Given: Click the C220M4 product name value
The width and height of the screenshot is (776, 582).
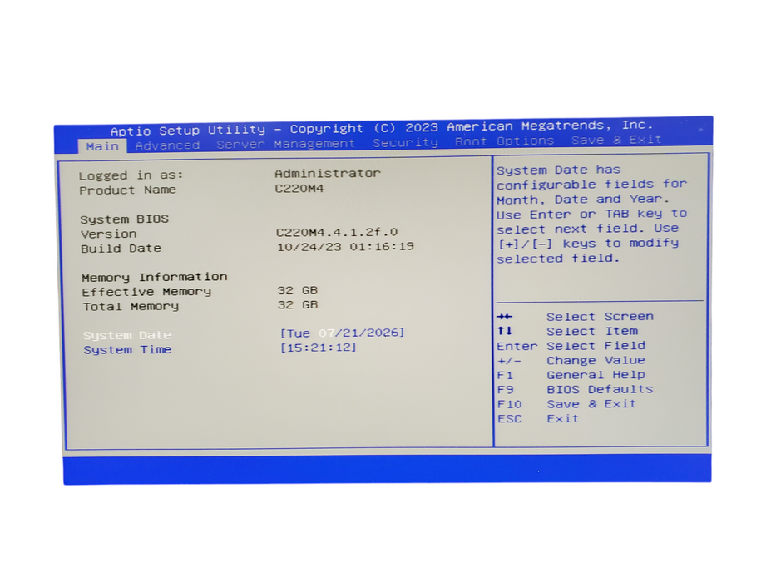Looking at the screenshot, I should click(x=299, y=189).
